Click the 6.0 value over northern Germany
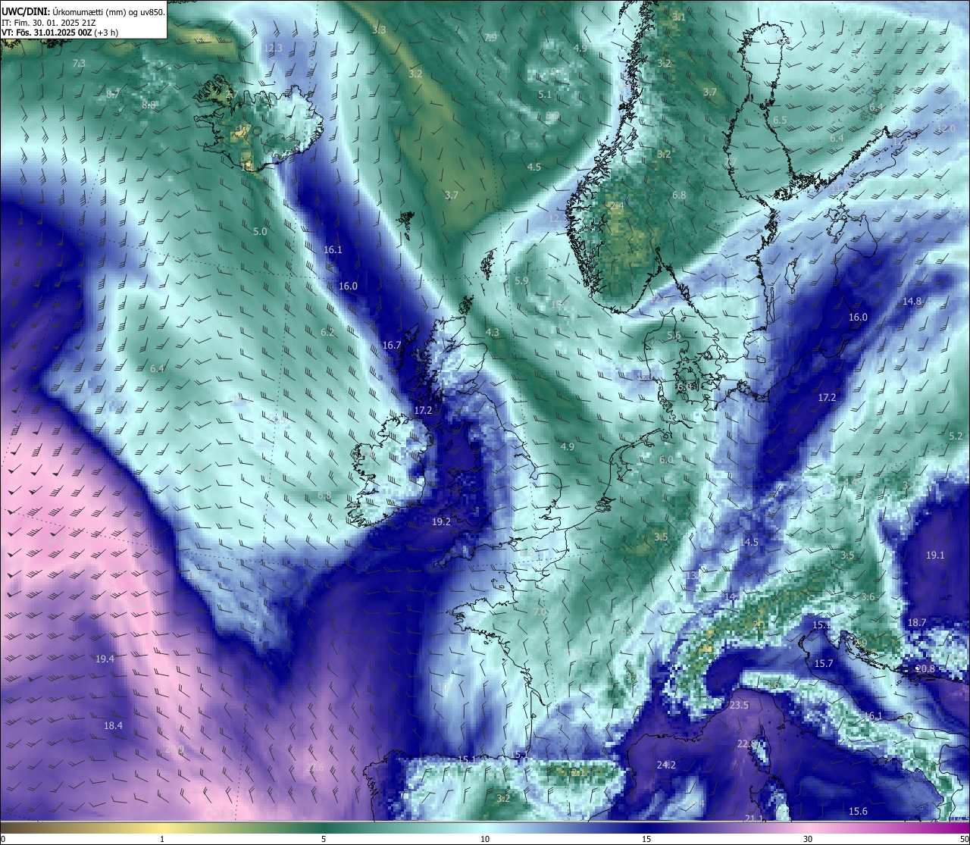The image size is (970, 845). point(666,459)
